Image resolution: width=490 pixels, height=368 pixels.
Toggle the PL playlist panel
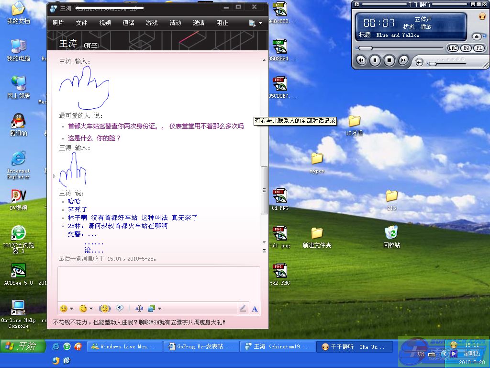coord(478,48)
